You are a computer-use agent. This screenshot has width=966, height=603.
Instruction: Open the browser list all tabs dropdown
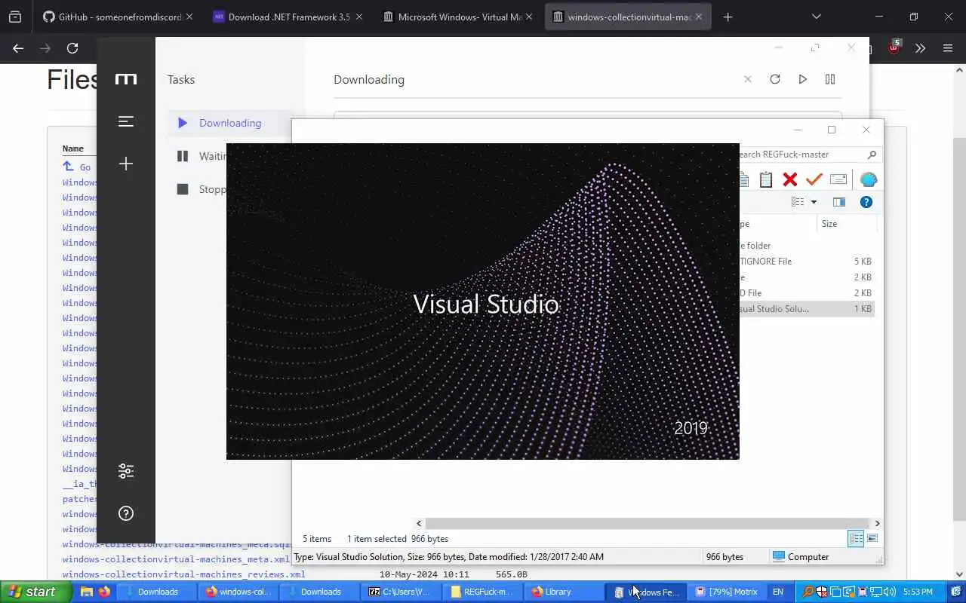click(x=816, y=17)
